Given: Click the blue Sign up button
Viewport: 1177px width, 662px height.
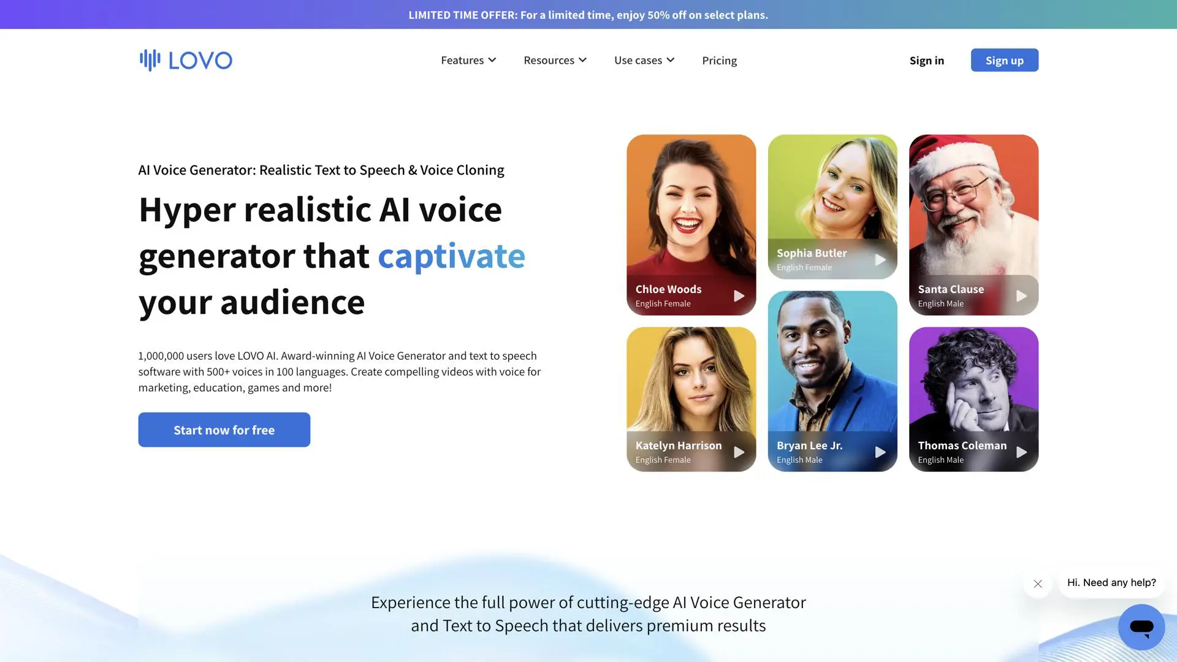Looking at the screenshot, I should pos(1004,60).
